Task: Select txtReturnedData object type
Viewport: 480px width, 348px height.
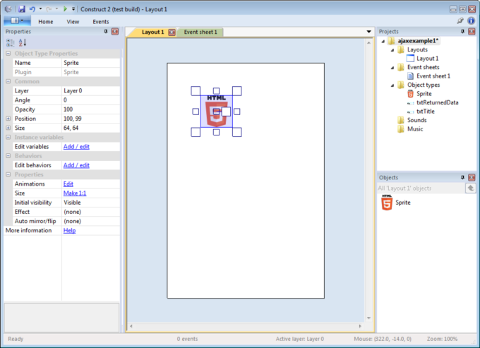Action: 437,102
